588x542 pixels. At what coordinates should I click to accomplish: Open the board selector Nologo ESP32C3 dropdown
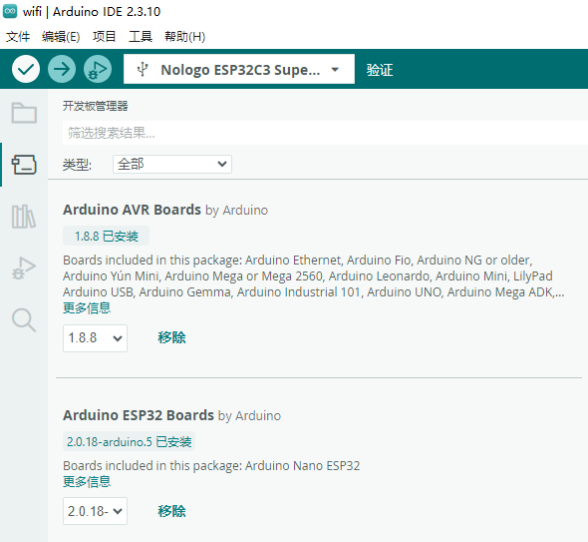pos(239,69)
